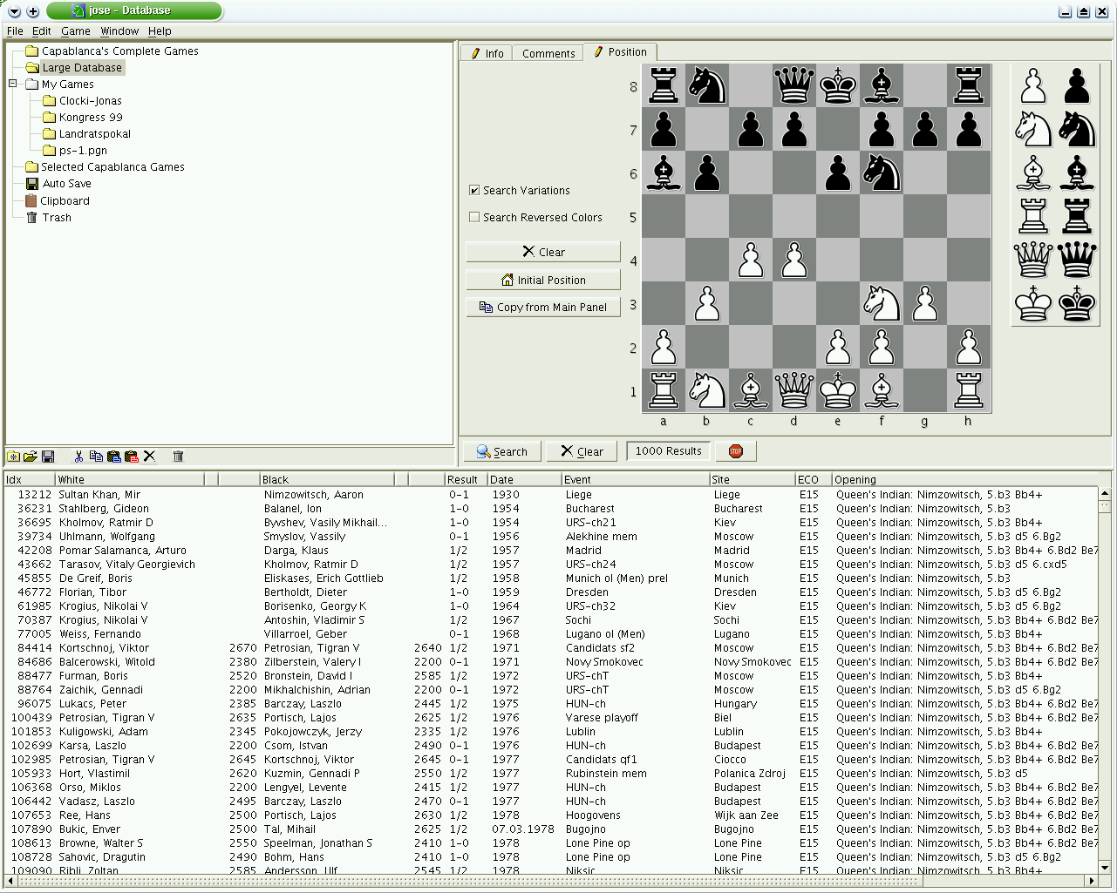Screen dimensions: 1117x893
Task: Switch to the Comments tab
Action: [x=548, y=53]
